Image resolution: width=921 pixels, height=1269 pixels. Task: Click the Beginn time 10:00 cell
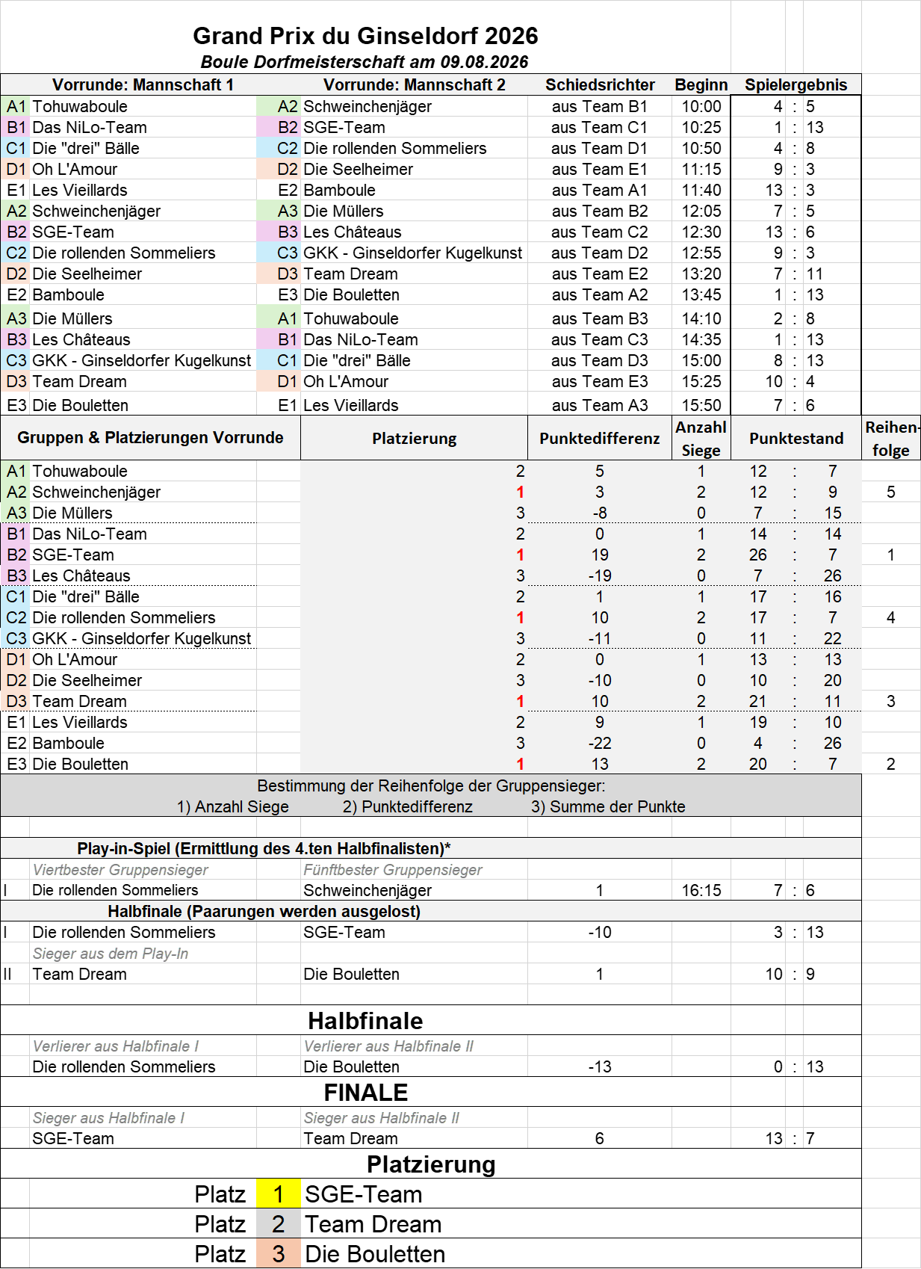(x=701, y=106)
